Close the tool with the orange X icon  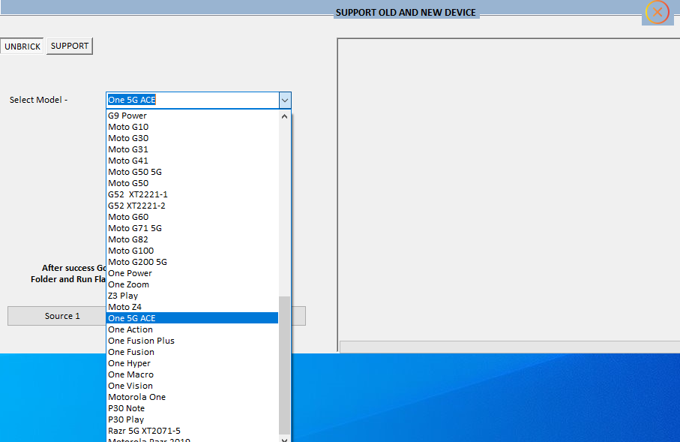[x=658, y=12]
